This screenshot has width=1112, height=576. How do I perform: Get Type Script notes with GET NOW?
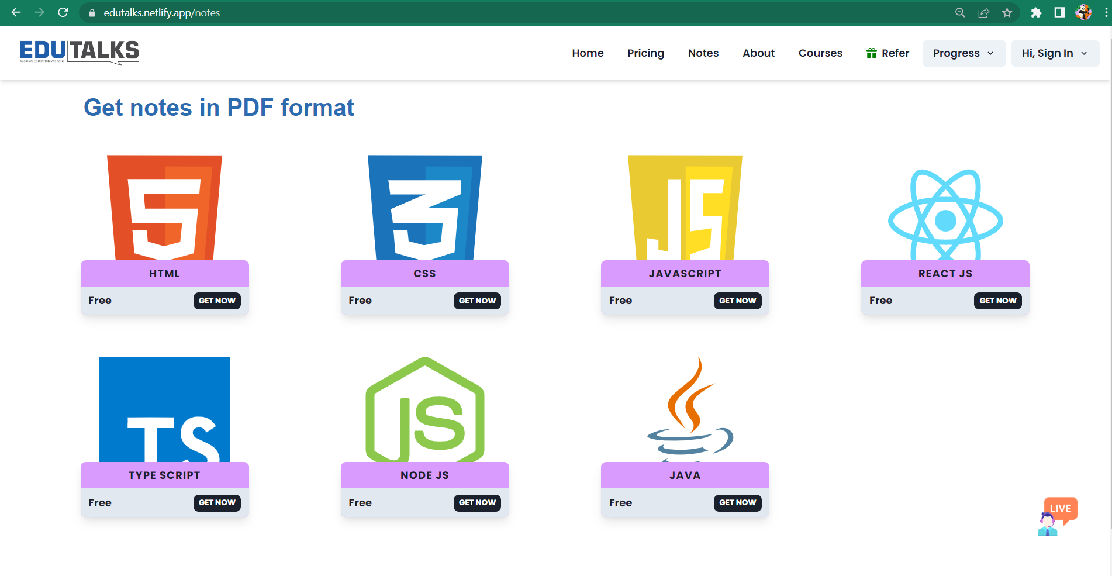(217, 503)
